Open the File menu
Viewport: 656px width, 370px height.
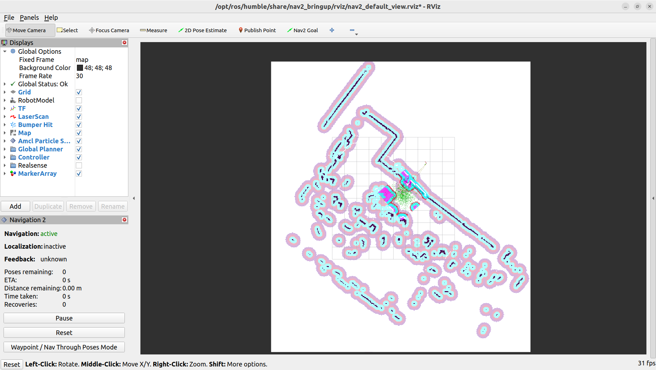coord(9,17)
